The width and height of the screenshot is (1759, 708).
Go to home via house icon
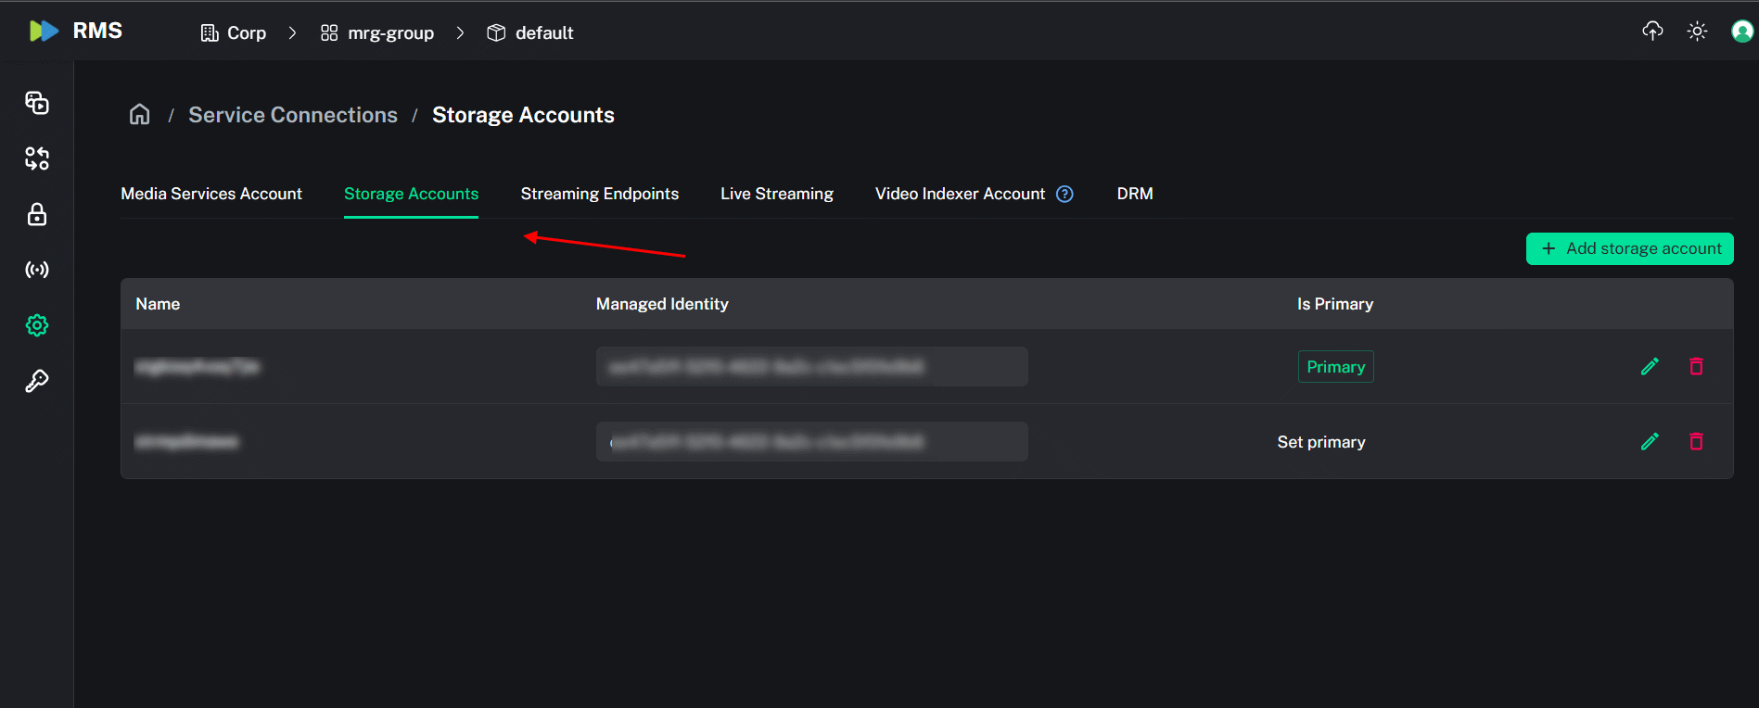(140, 114)
